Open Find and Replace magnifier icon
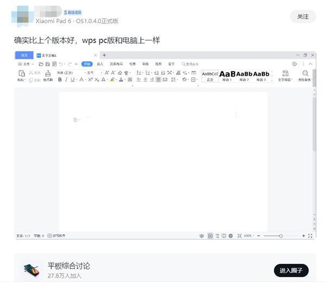 click(305, 73)
